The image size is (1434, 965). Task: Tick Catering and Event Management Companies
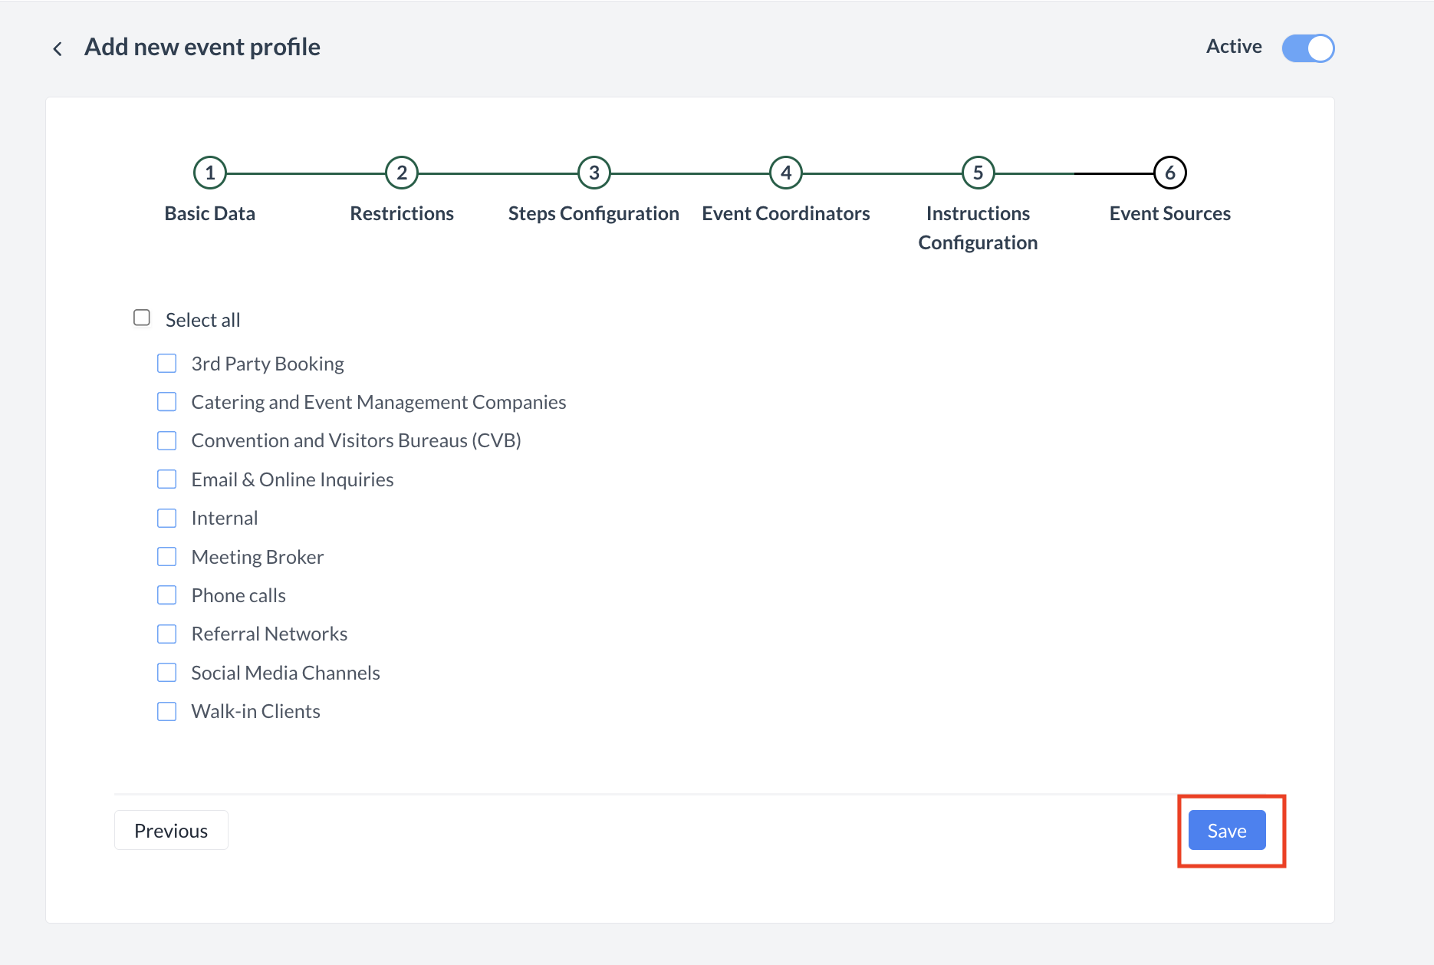[x=166, y=402]
